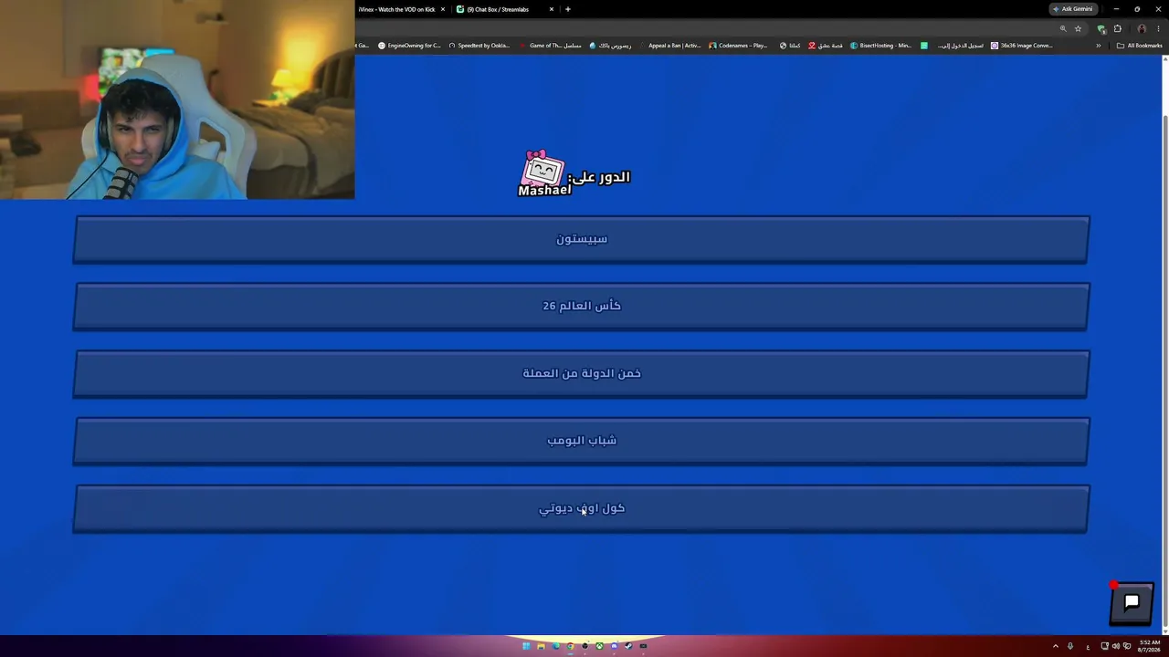Open the taskbar clock showing 5:52 AM

tap(1150, 646)
